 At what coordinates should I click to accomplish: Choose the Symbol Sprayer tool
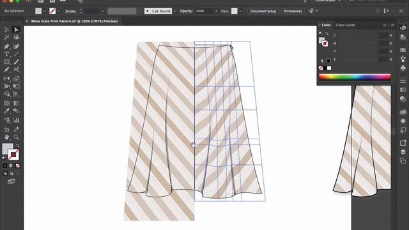[7, 120]
